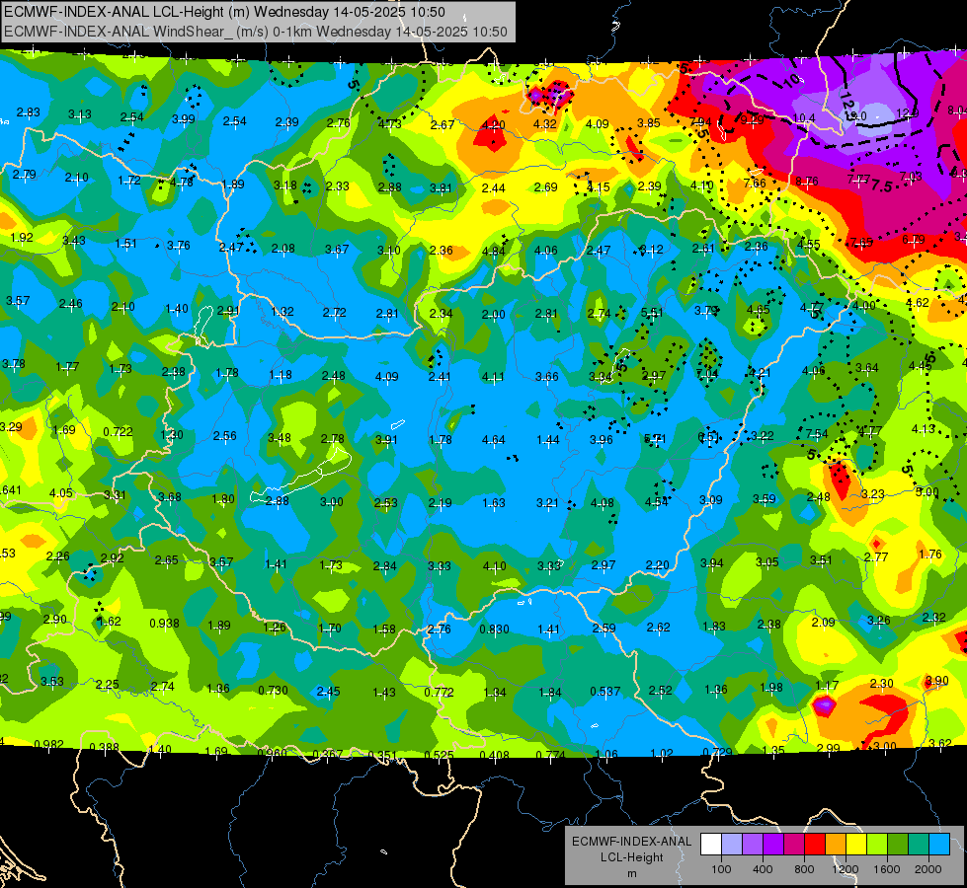Click the teal legend swatch

pos(919,845)
